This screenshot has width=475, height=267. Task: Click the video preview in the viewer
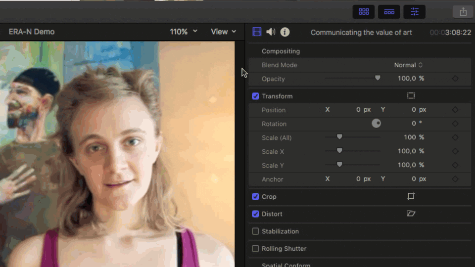coord(117,154)
